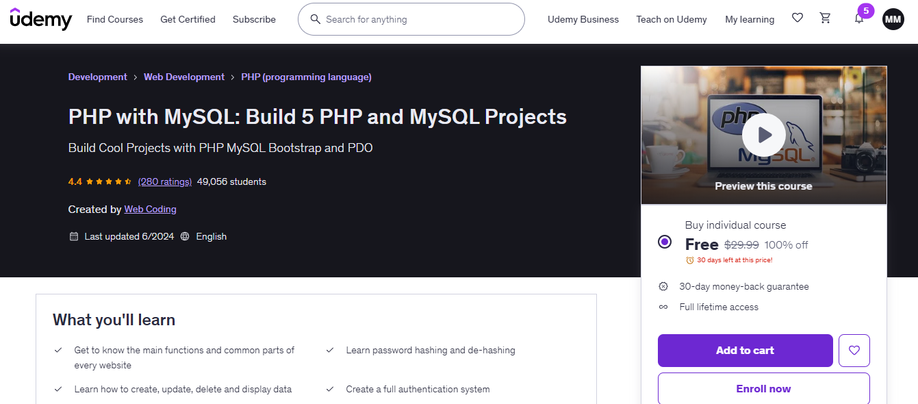918x404 pixels.
Task: Open Subscribe menu item
Action: [x=254, y=19]
